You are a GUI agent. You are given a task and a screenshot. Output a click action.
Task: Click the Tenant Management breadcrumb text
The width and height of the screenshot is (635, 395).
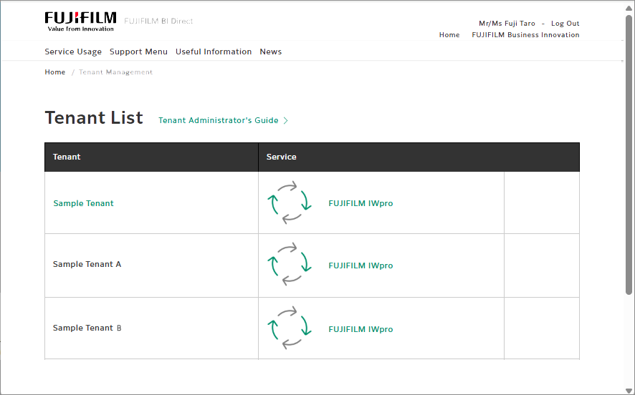pyautogui.click(x=115, y=72)
